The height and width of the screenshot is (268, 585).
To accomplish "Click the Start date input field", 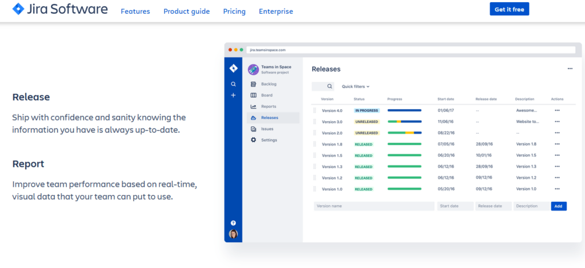I will (455, 206).
